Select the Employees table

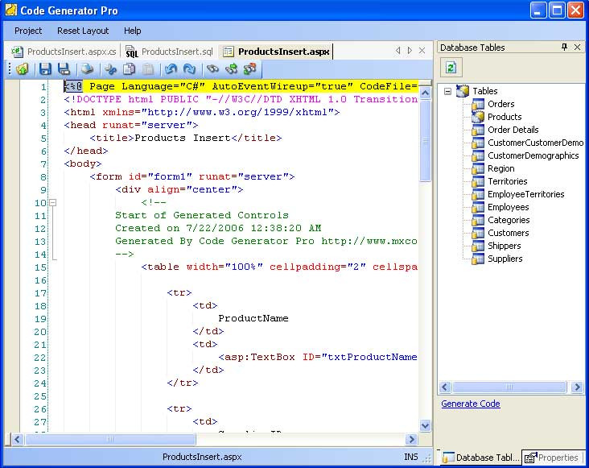[x=508, y=207]
